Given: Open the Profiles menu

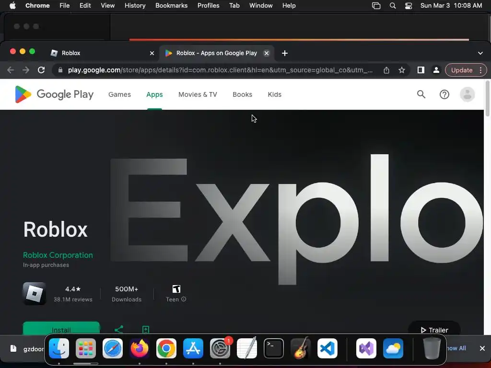Looking at the screenshot, I should 208,6.
